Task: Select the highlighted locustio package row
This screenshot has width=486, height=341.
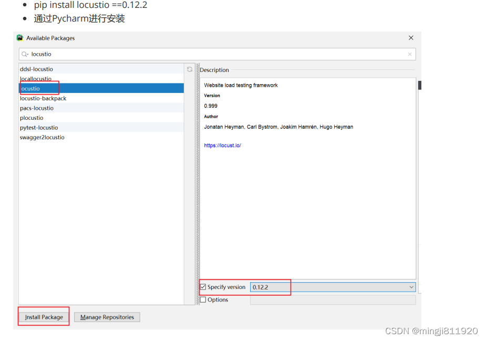Action: (x=101, y=88)
